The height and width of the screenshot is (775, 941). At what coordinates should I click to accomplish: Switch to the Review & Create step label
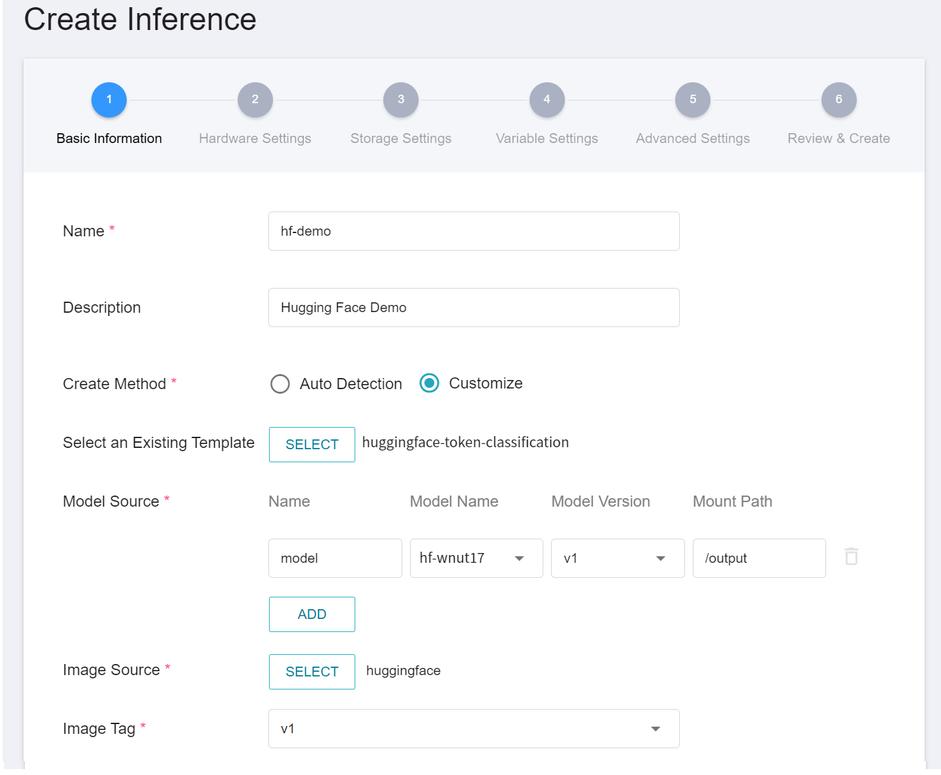839,138
